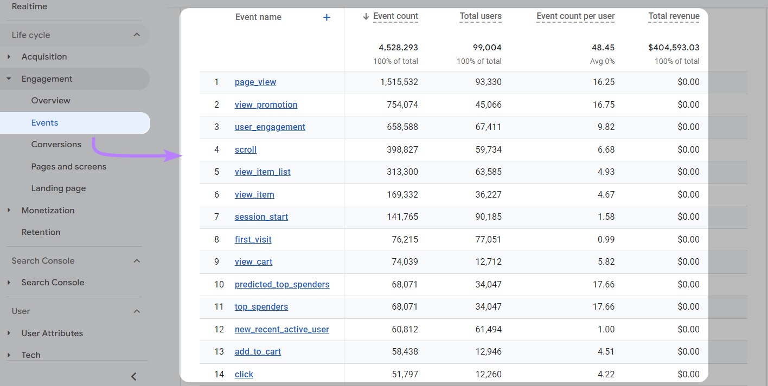Open the Pages and screens report
The image size is (768, 386).
click(x=68, y=166)
